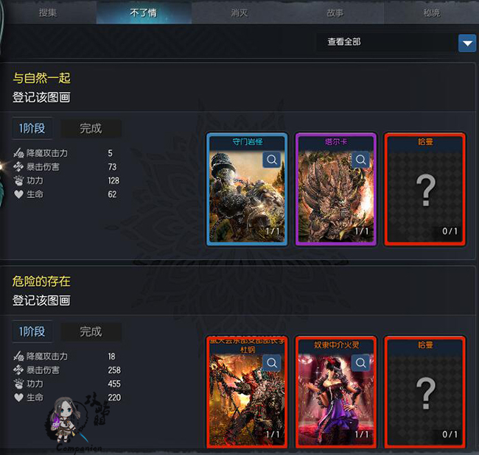Click the 查看全部 filter field
The height and width of the screenshot is (455, 479).
[x=386, y=42]
